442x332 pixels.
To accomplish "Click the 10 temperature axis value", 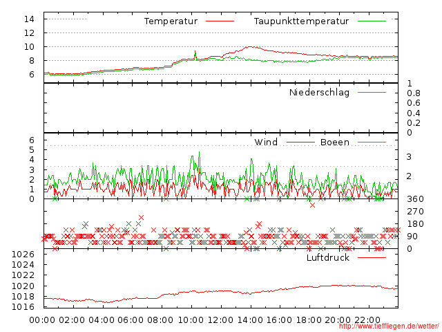I will tap(29, 47).
